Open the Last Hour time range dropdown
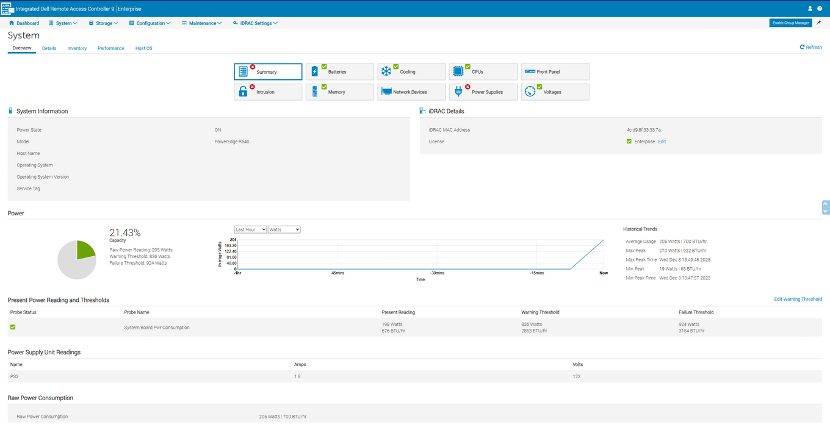 click(x=250, y=229)
